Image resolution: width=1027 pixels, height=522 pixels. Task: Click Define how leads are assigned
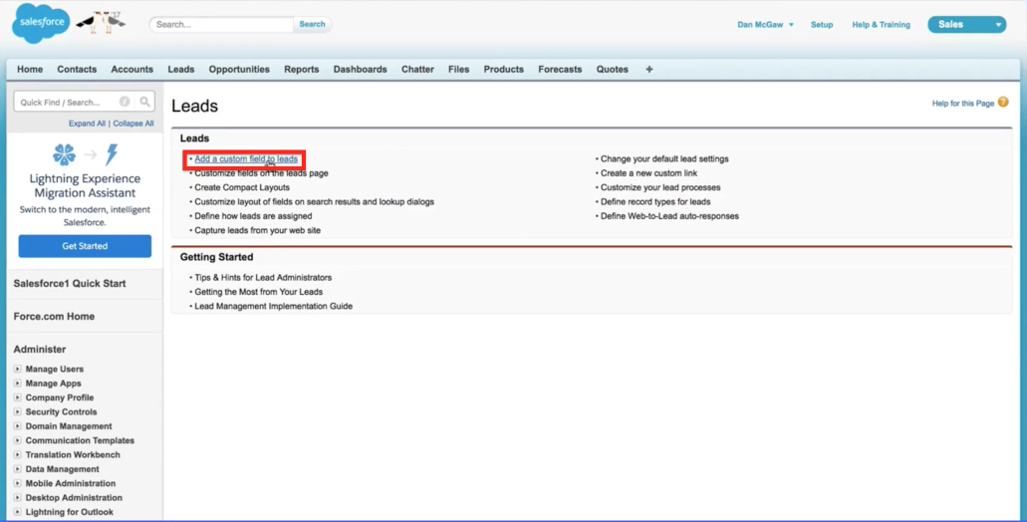253,216
